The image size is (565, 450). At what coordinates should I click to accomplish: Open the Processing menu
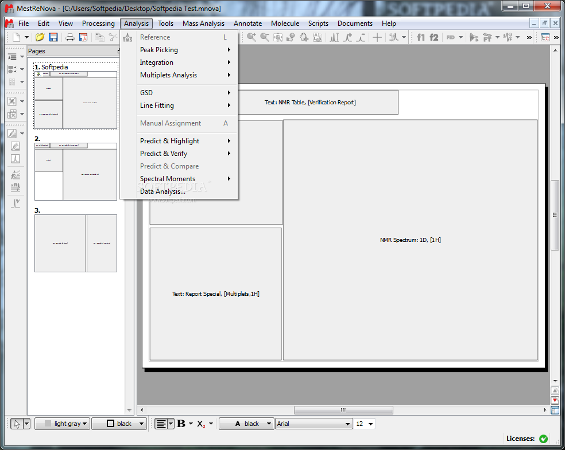point(98,24)
